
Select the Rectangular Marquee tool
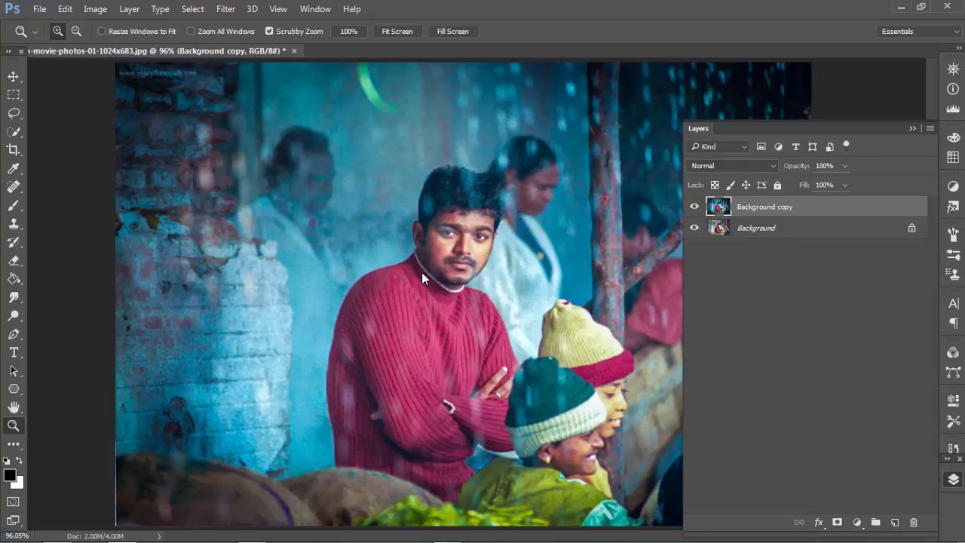tap(14, 95)
